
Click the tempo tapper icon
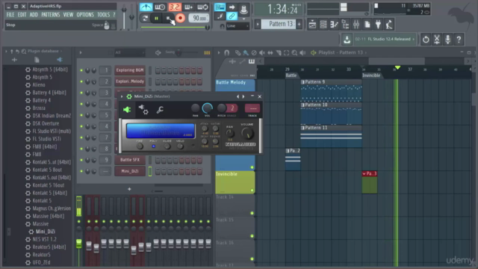389,25
